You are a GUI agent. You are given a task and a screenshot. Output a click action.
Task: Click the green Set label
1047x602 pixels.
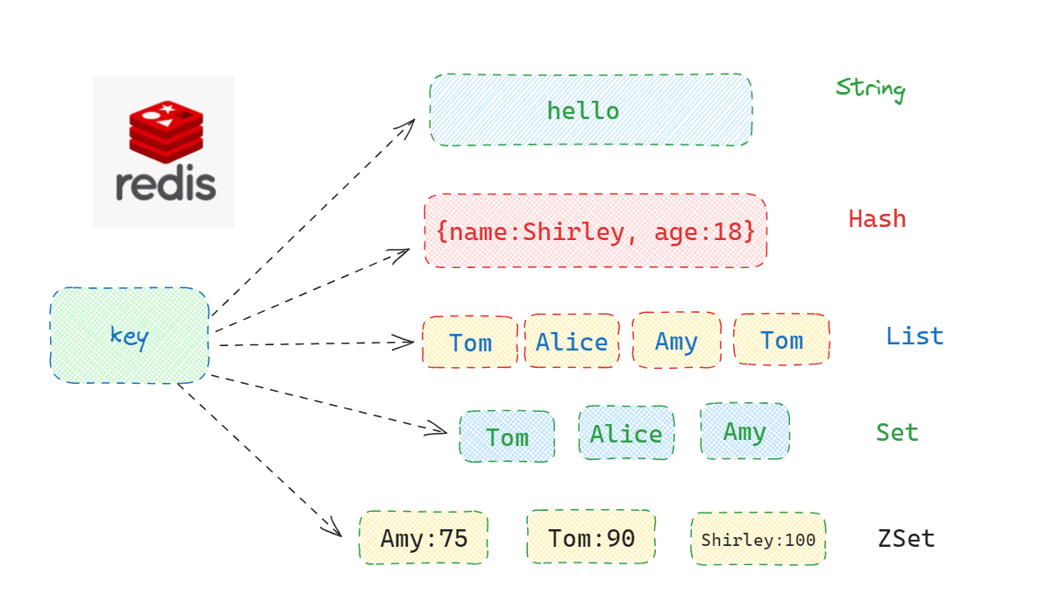point(897,432)
